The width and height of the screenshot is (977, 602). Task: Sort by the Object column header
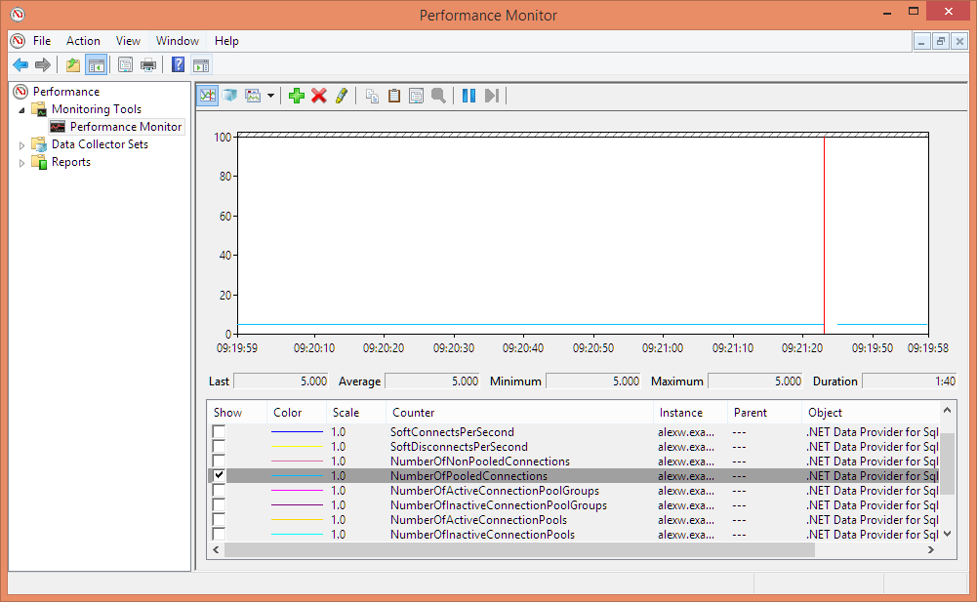[870, 413]
